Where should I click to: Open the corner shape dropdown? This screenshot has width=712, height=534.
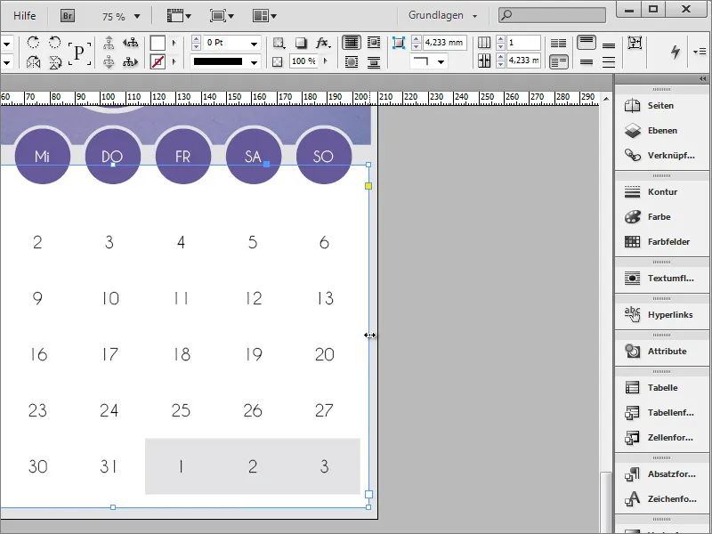coord(441,61)
